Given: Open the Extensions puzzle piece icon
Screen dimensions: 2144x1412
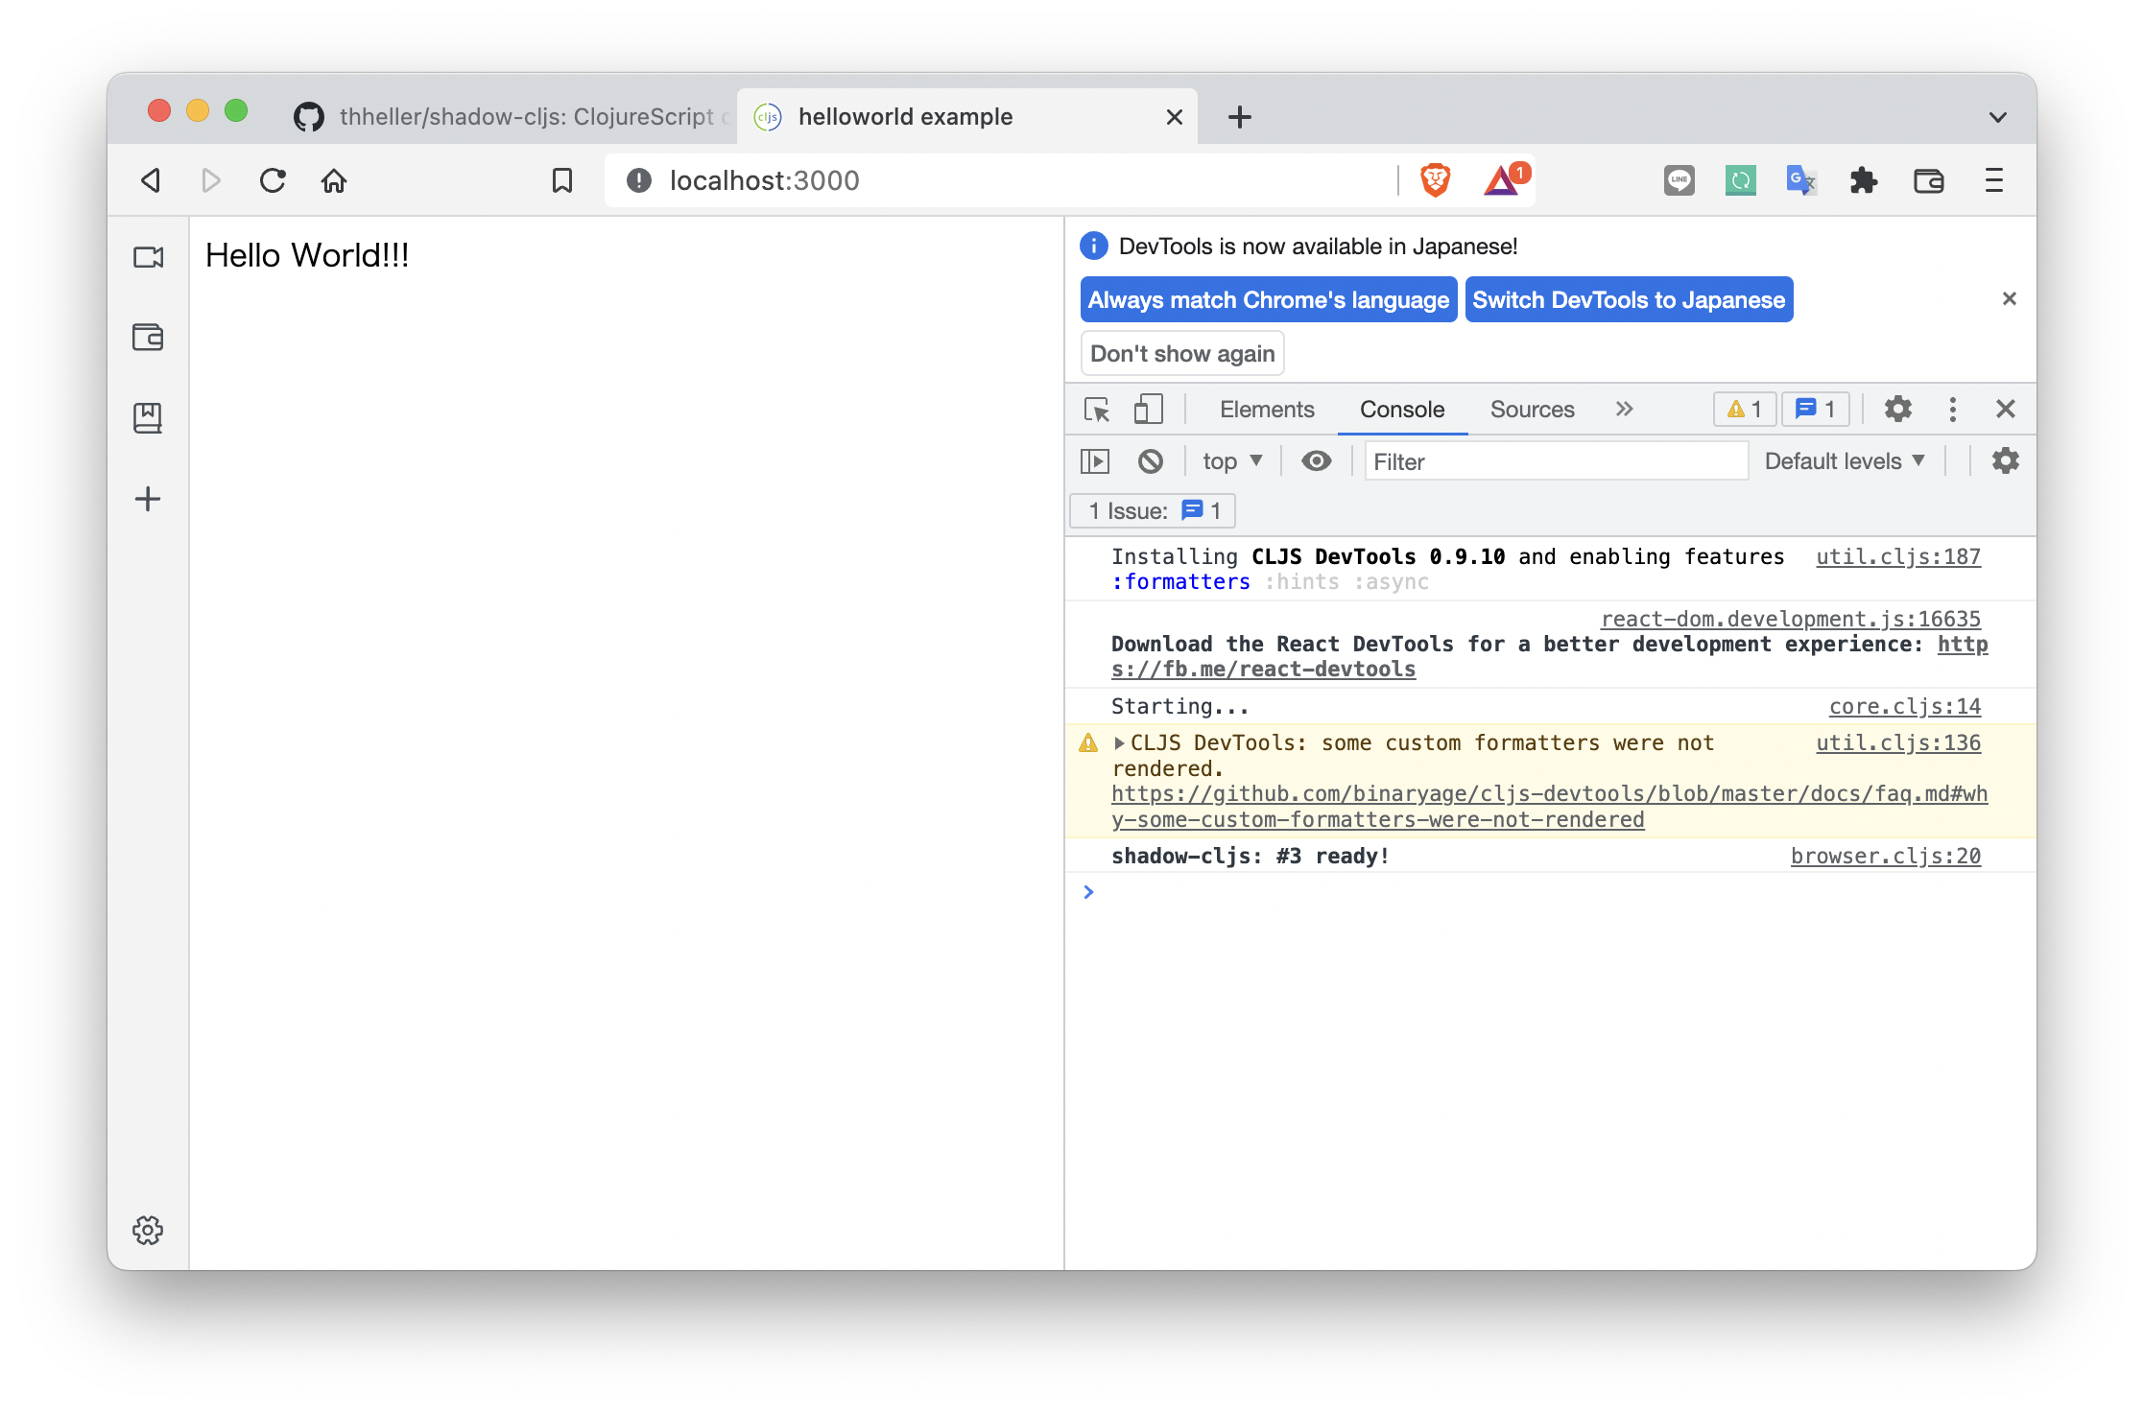Looking at the screenshot, I should pos(1863,180).
